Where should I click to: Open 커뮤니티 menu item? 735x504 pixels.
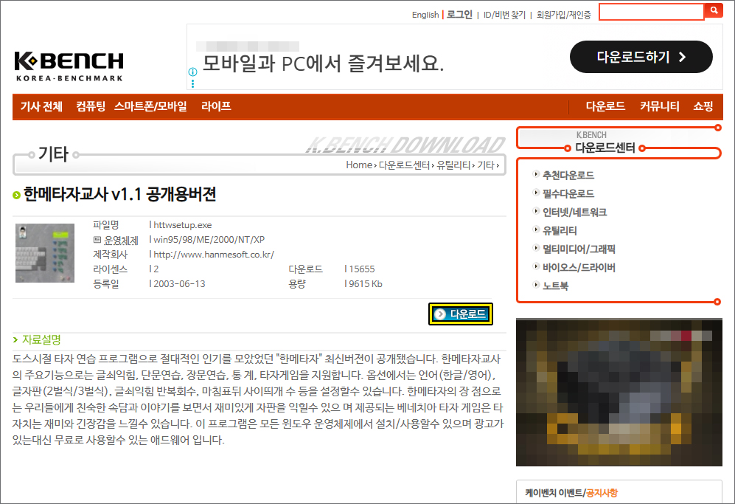pos(660,106)
